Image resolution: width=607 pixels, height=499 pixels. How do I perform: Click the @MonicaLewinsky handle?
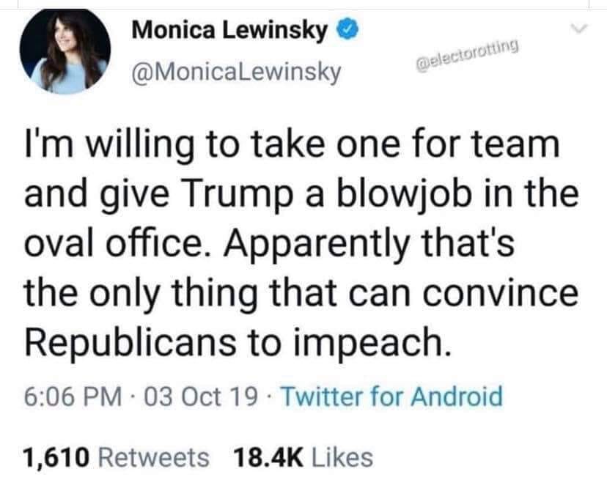click(x=234, y=72)
